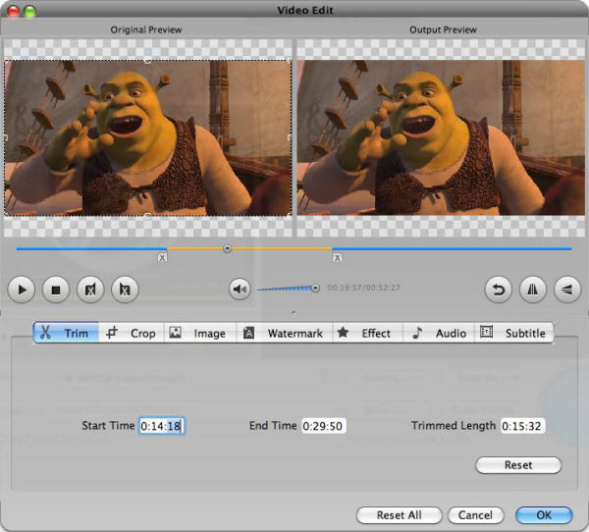Cancel the video edit dialog

pyautogui.click(x=475, y=515)
